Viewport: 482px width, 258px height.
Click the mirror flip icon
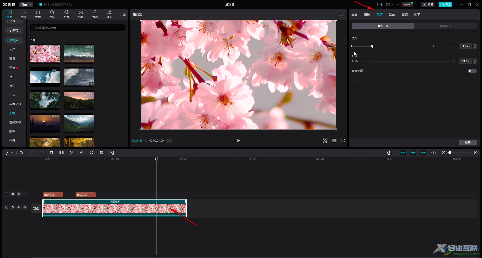point(82,153)
